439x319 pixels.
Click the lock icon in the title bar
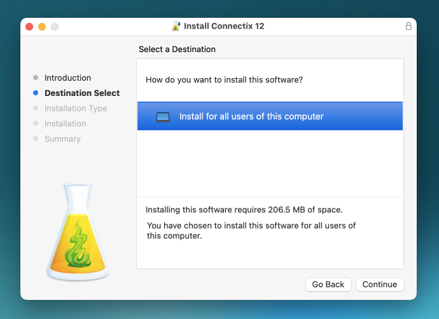[408, 26]
